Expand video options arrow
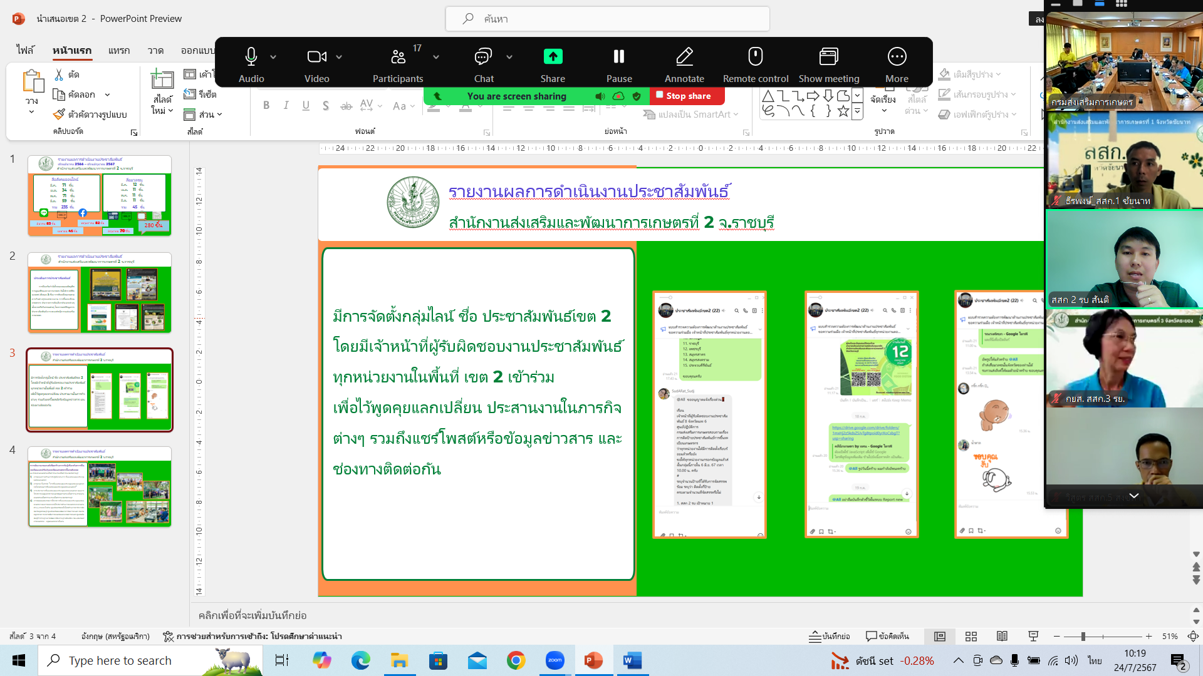Viewport: 1203px width, 676px height. click(339, 57)
